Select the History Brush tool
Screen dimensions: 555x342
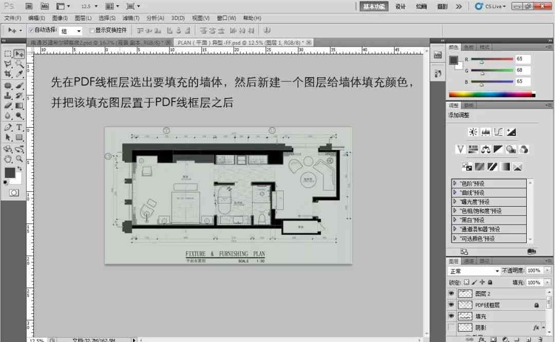coord(19,95)
